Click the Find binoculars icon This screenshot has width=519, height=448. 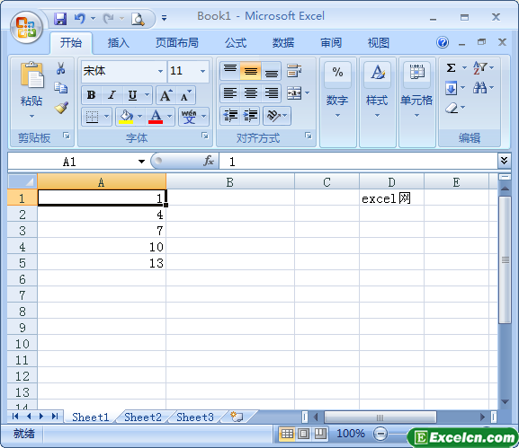coord(479,88)
